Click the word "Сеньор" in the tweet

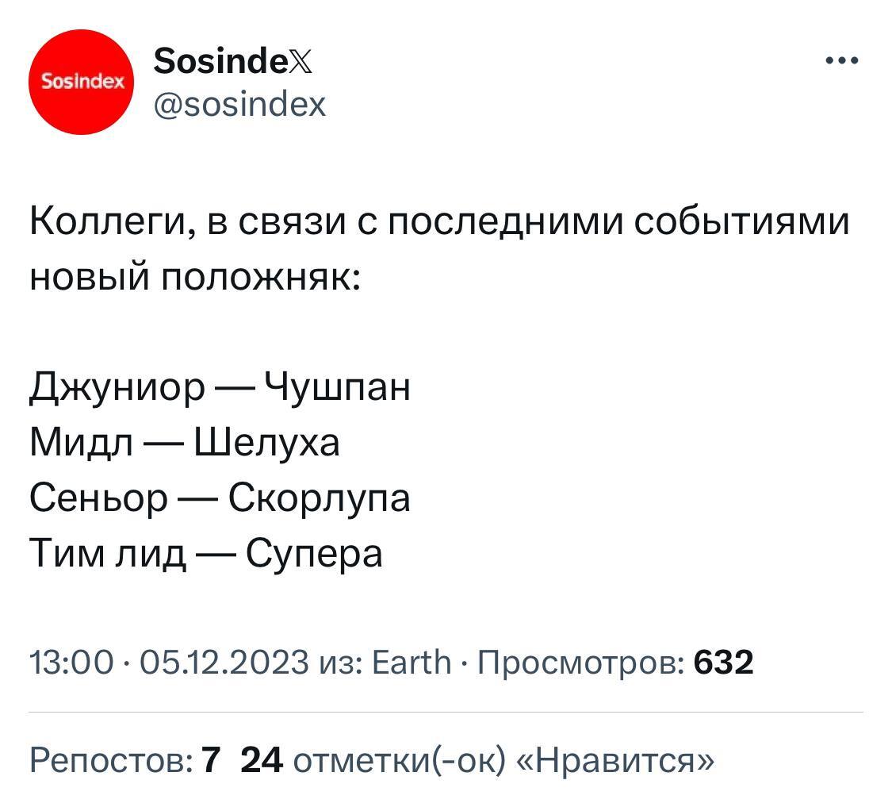98,498
